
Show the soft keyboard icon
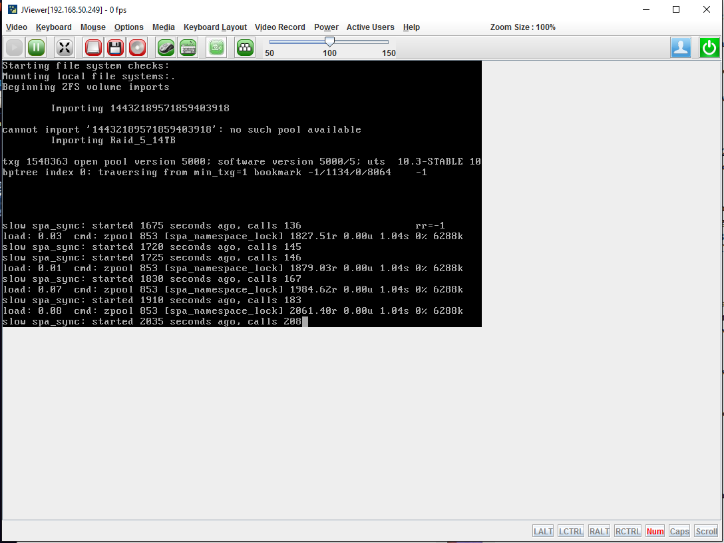188,47
